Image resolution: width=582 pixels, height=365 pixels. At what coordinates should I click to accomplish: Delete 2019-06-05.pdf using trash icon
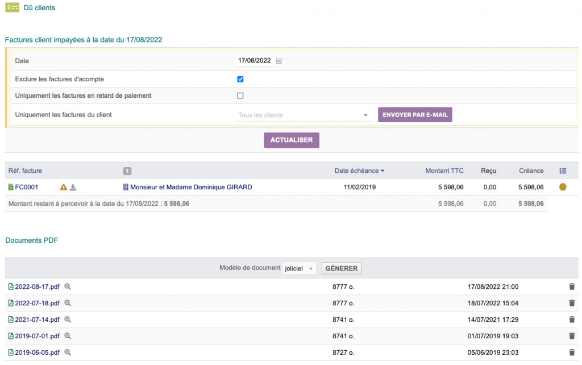(x=572, y=352)
